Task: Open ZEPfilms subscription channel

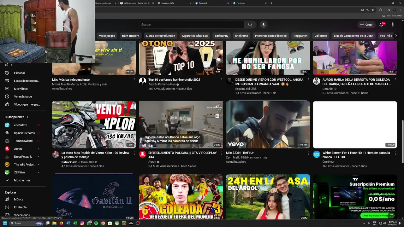Action: (23, 172)
